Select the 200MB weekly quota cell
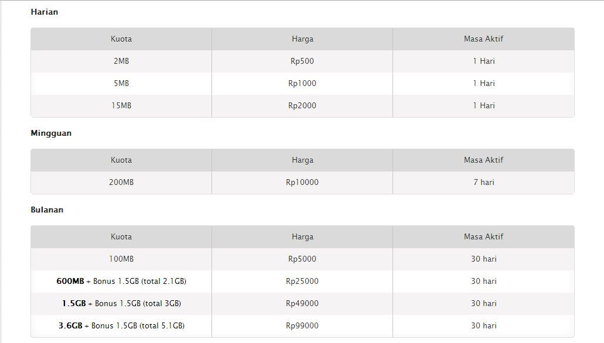The width and height of the screenshot is (604, 343). coord(121,183)
